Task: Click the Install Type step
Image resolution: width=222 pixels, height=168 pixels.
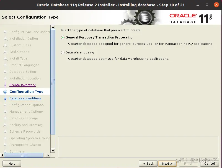Action: (x=18, y=58)
